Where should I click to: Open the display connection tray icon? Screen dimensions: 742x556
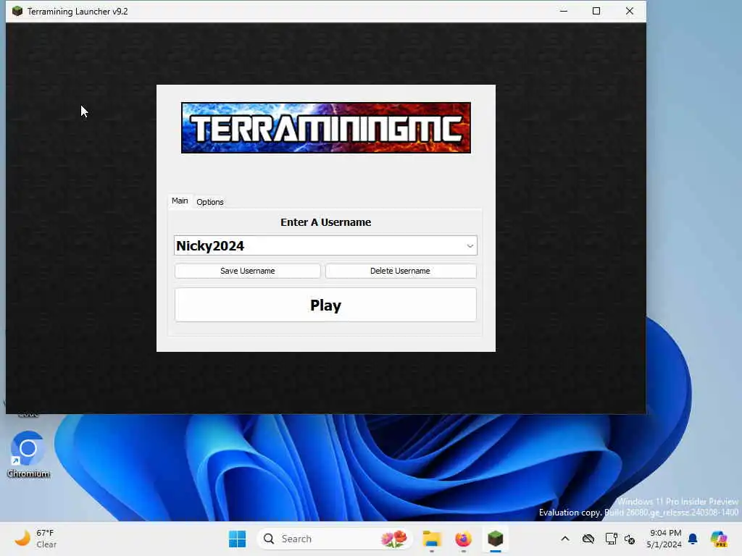pyautogui.click(x=611, y=539)
